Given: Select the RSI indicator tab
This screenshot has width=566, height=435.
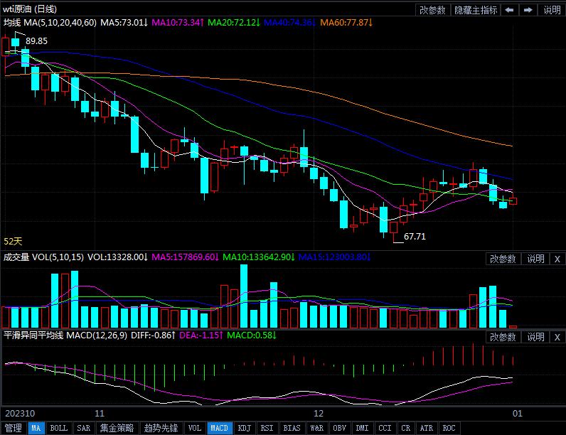Looking at the screenshot, I should pos(267,428).
